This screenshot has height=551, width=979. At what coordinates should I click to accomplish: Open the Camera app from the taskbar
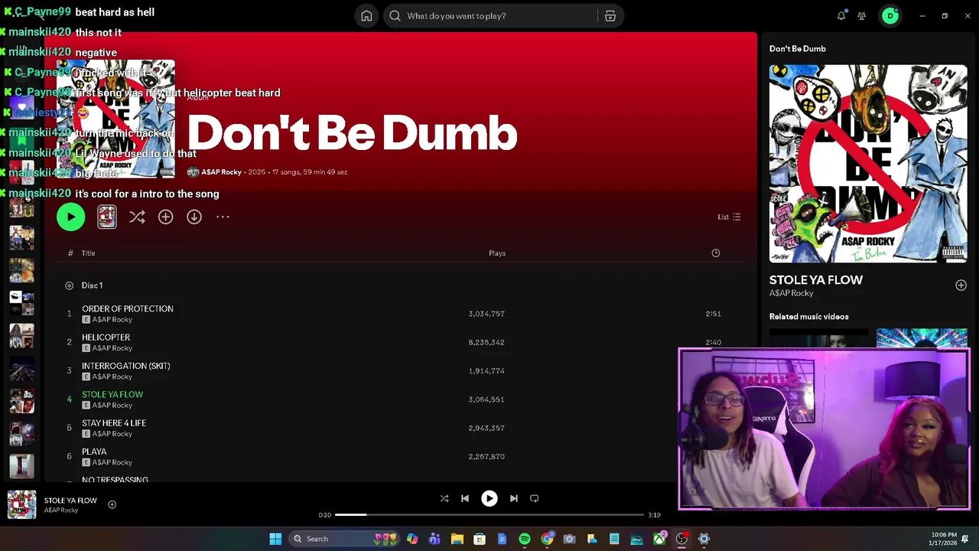coord(569,539)
